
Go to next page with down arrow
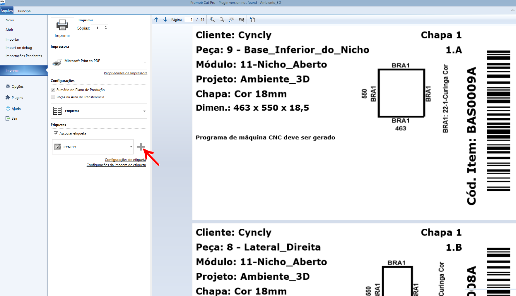coord(165,20)
